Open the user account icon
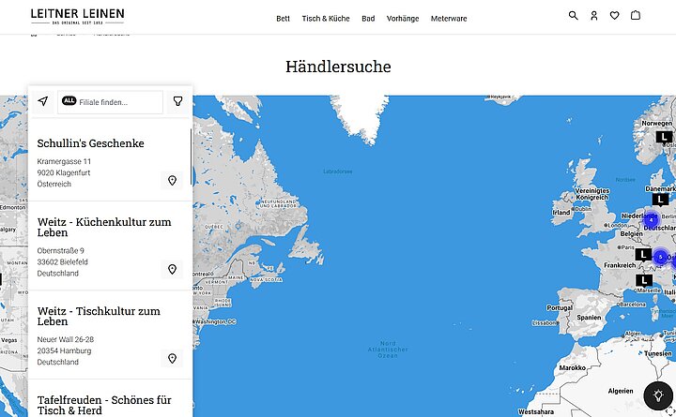 (594, 16)
